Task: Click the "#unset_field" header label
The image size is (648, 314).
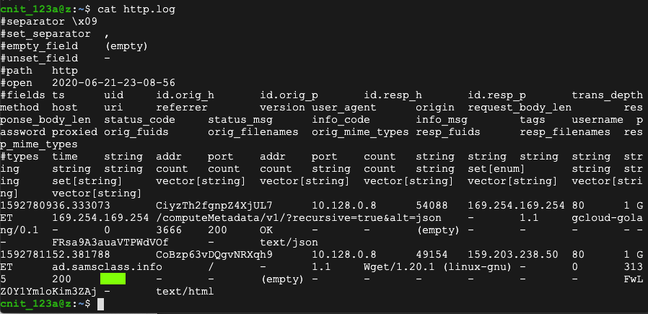Action: click(x=40, y=58)
